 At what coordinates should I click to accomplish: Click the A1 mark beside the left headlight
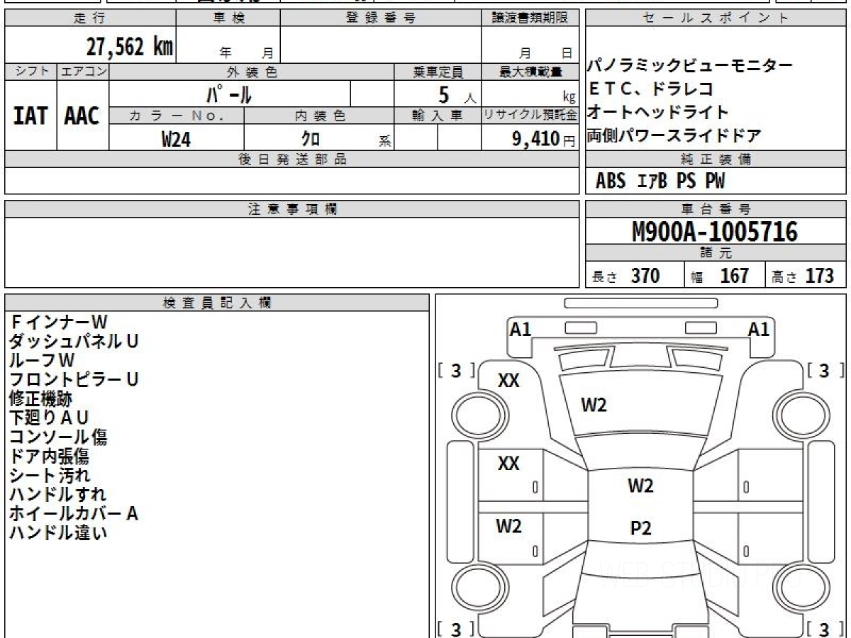(521, 329)
